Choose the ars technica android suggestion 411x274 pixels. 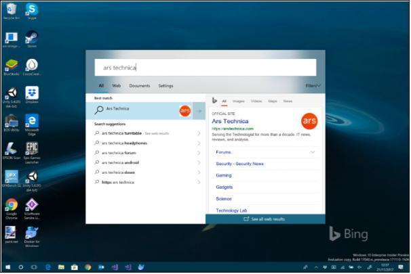click(x=145, y=162)
